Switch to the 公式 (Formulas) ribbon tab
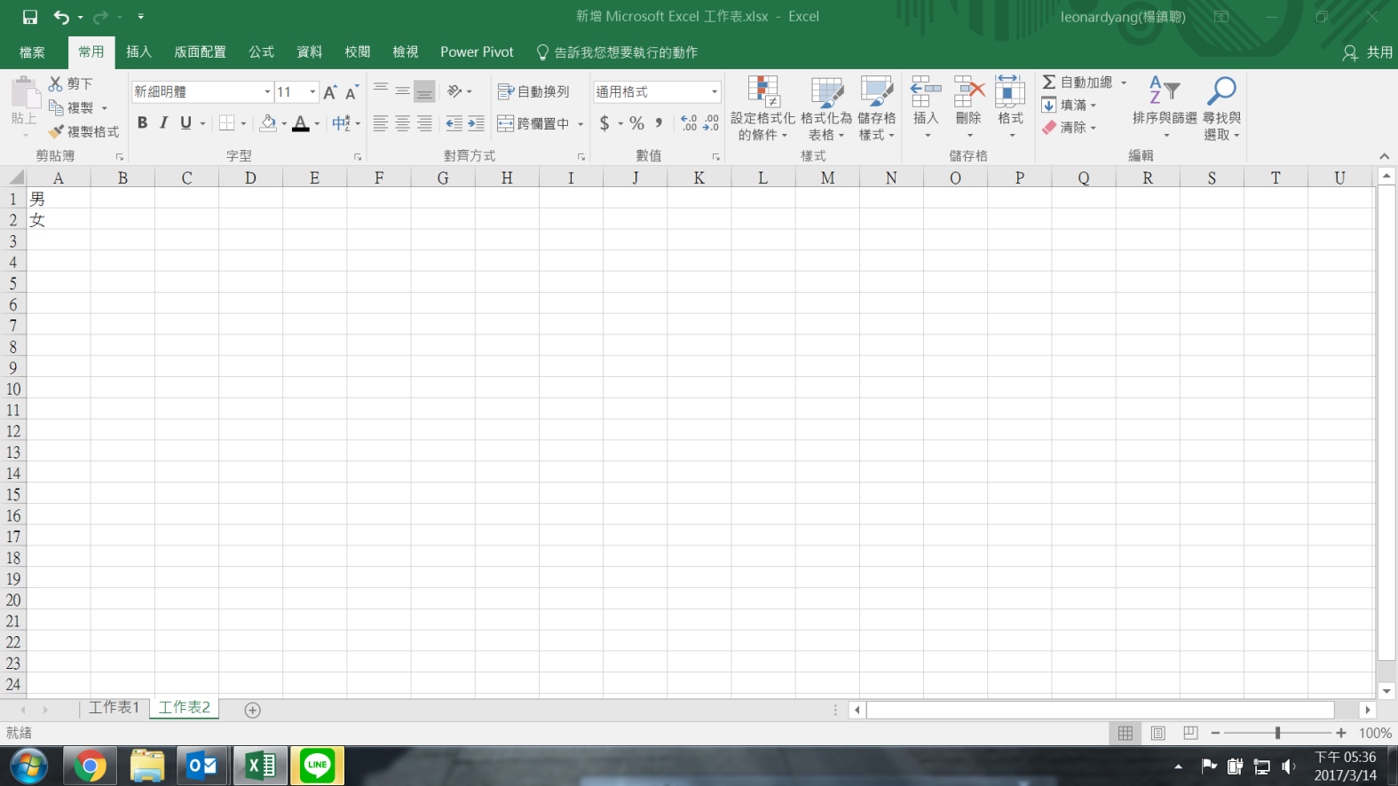The height and width of the screenshot is (786, 1398). click(261, 52)
